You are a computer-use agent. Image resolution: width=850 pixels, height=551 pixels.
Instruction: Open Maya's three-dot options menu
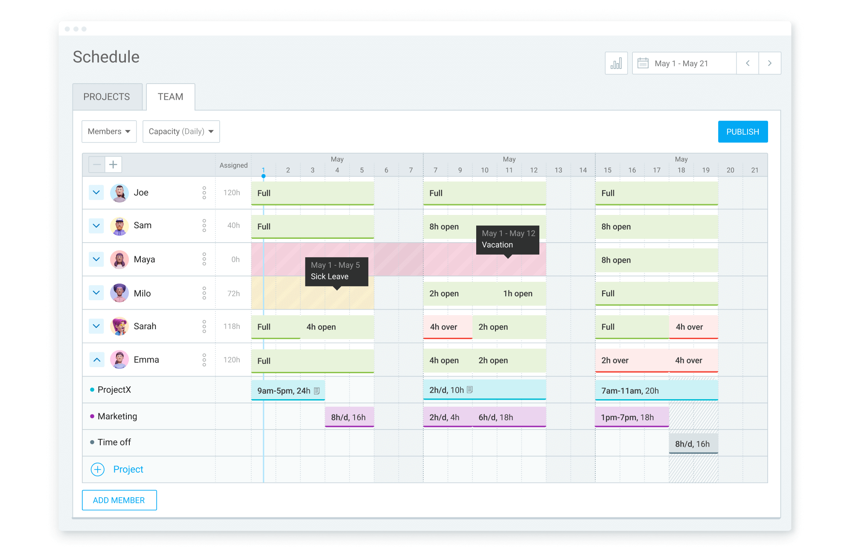[204, 259]
